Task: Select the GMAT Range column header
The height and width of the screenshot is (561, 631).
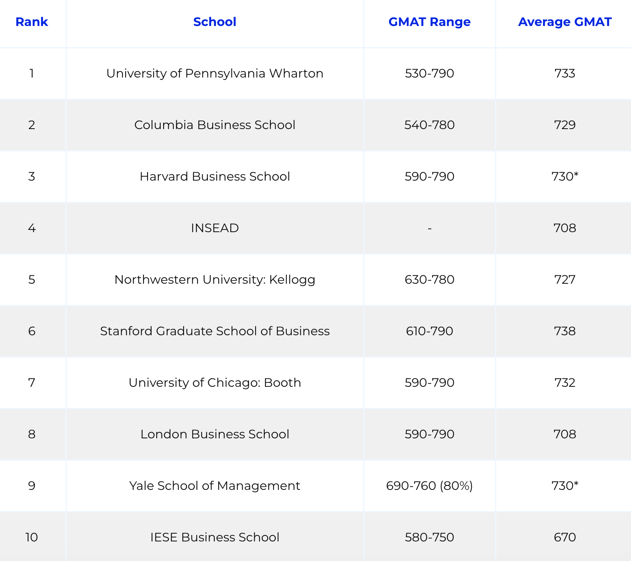Action: point(429,22)
